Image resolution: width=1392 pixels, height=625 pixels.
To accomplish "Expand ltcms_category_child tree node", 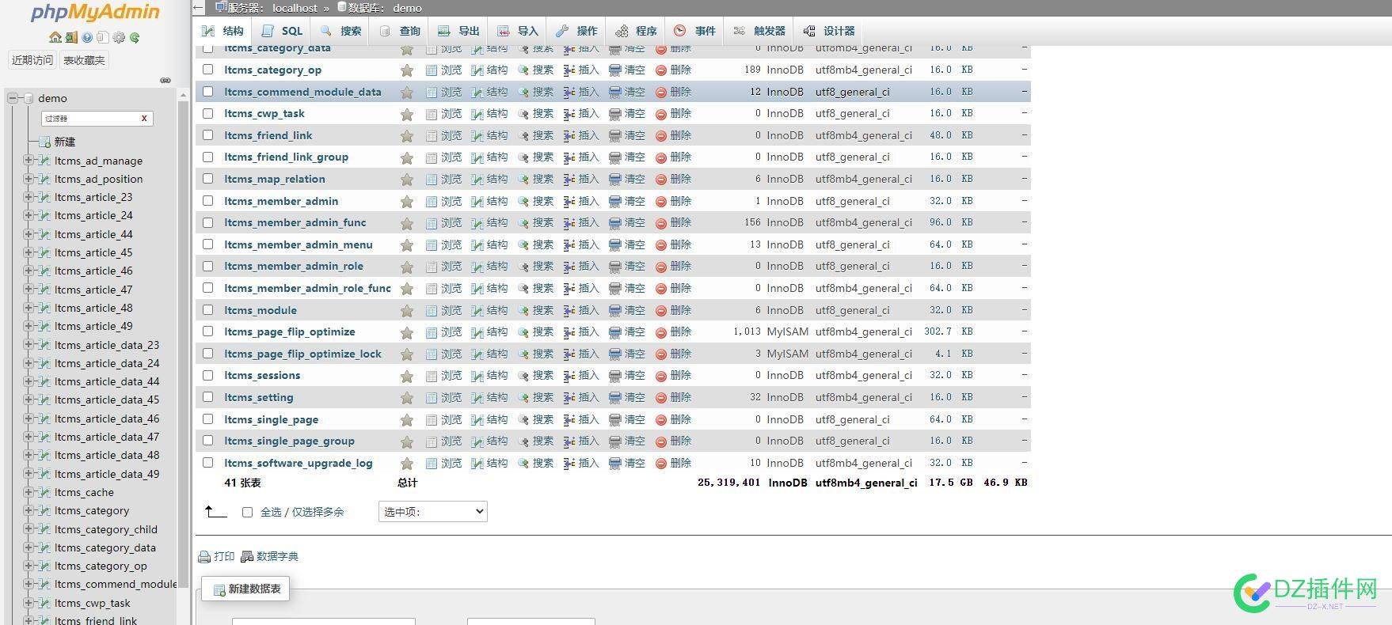I will 28,528.
